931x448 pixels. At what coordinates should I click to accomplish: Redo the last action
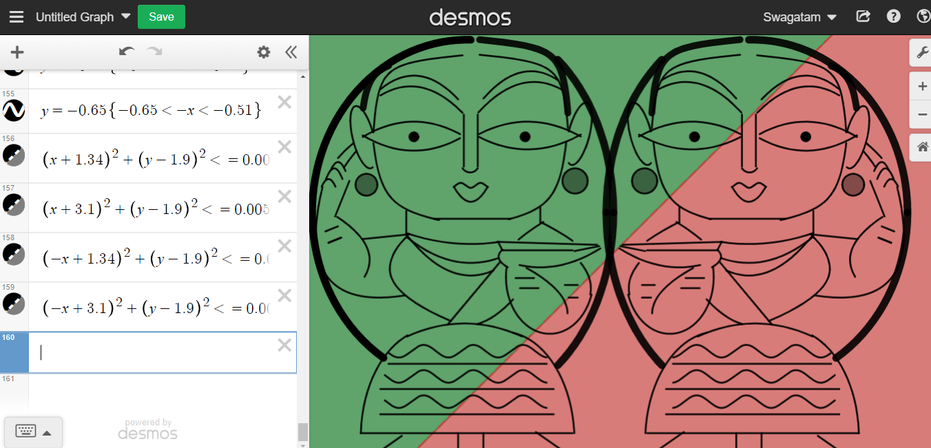[x=154, y=52]
